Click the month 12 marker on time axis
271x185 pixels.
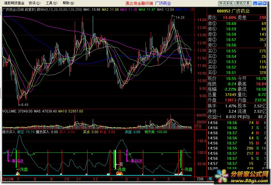tap(96, 179)
